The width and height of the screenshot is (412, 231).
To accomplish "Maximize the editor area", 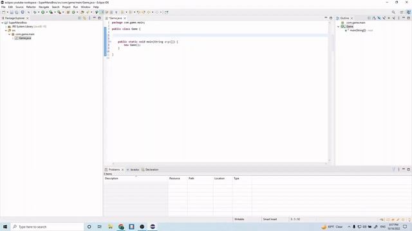I will (331, 18).
